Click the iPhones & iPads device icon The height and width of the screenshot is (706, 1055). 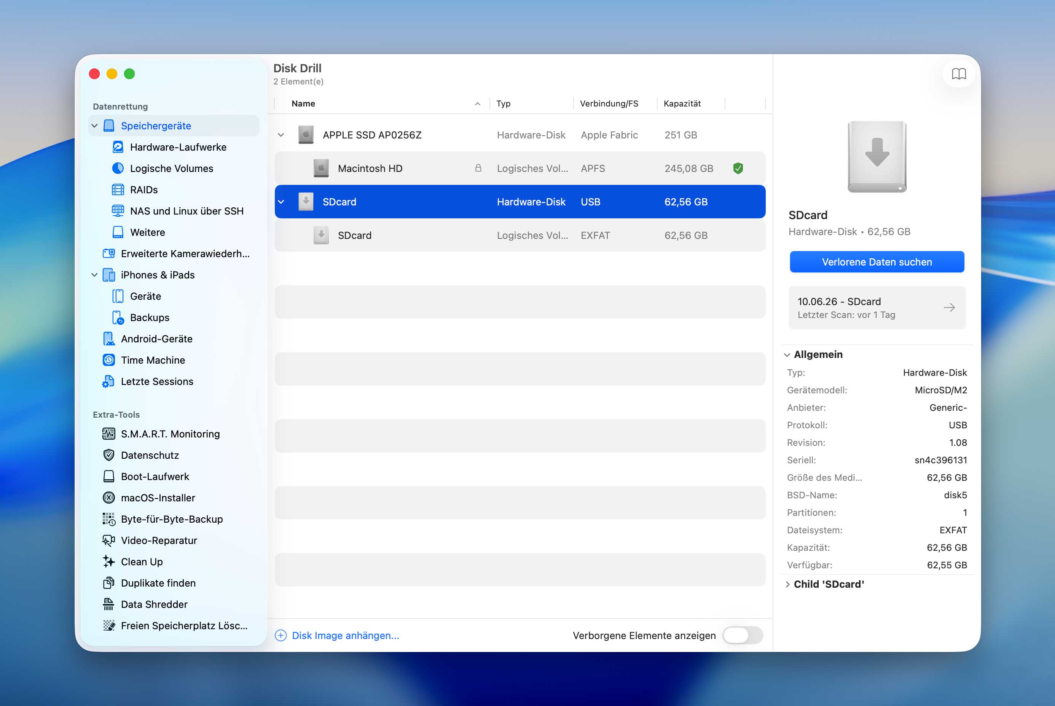pos(109,275)
